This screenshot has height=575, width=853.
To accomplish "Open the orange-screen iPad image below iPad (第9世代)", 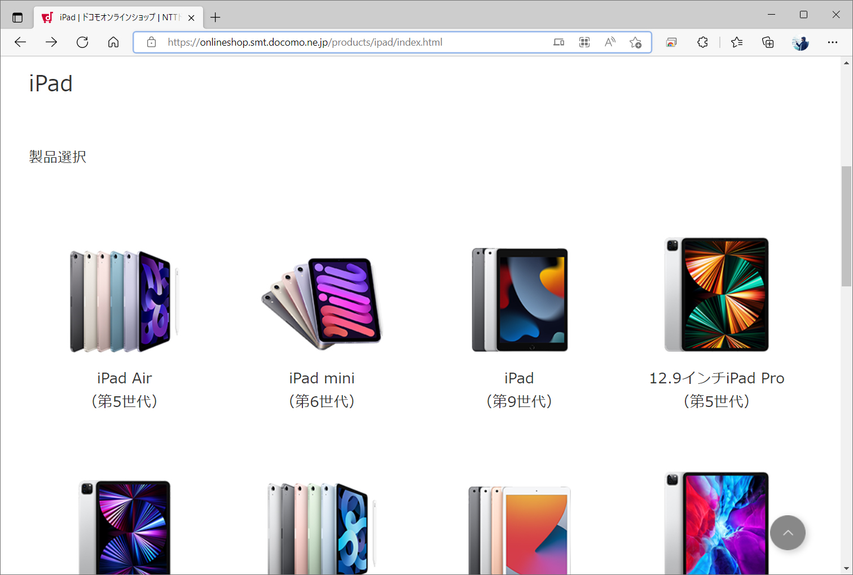I will click(x=520, y=530).
